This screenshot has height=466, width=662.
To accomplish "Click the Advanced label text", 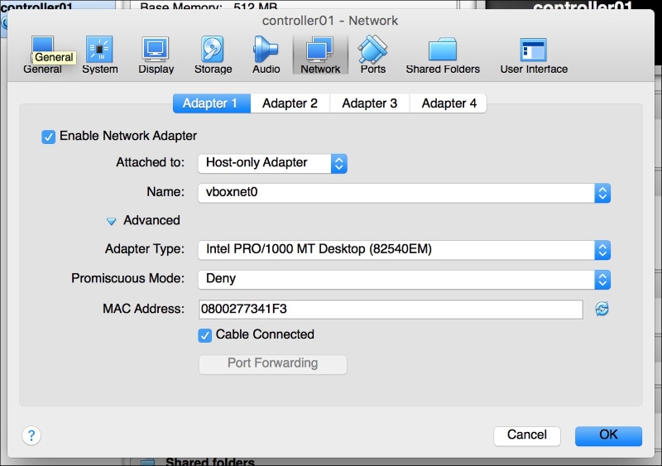I will click(151, 220).
